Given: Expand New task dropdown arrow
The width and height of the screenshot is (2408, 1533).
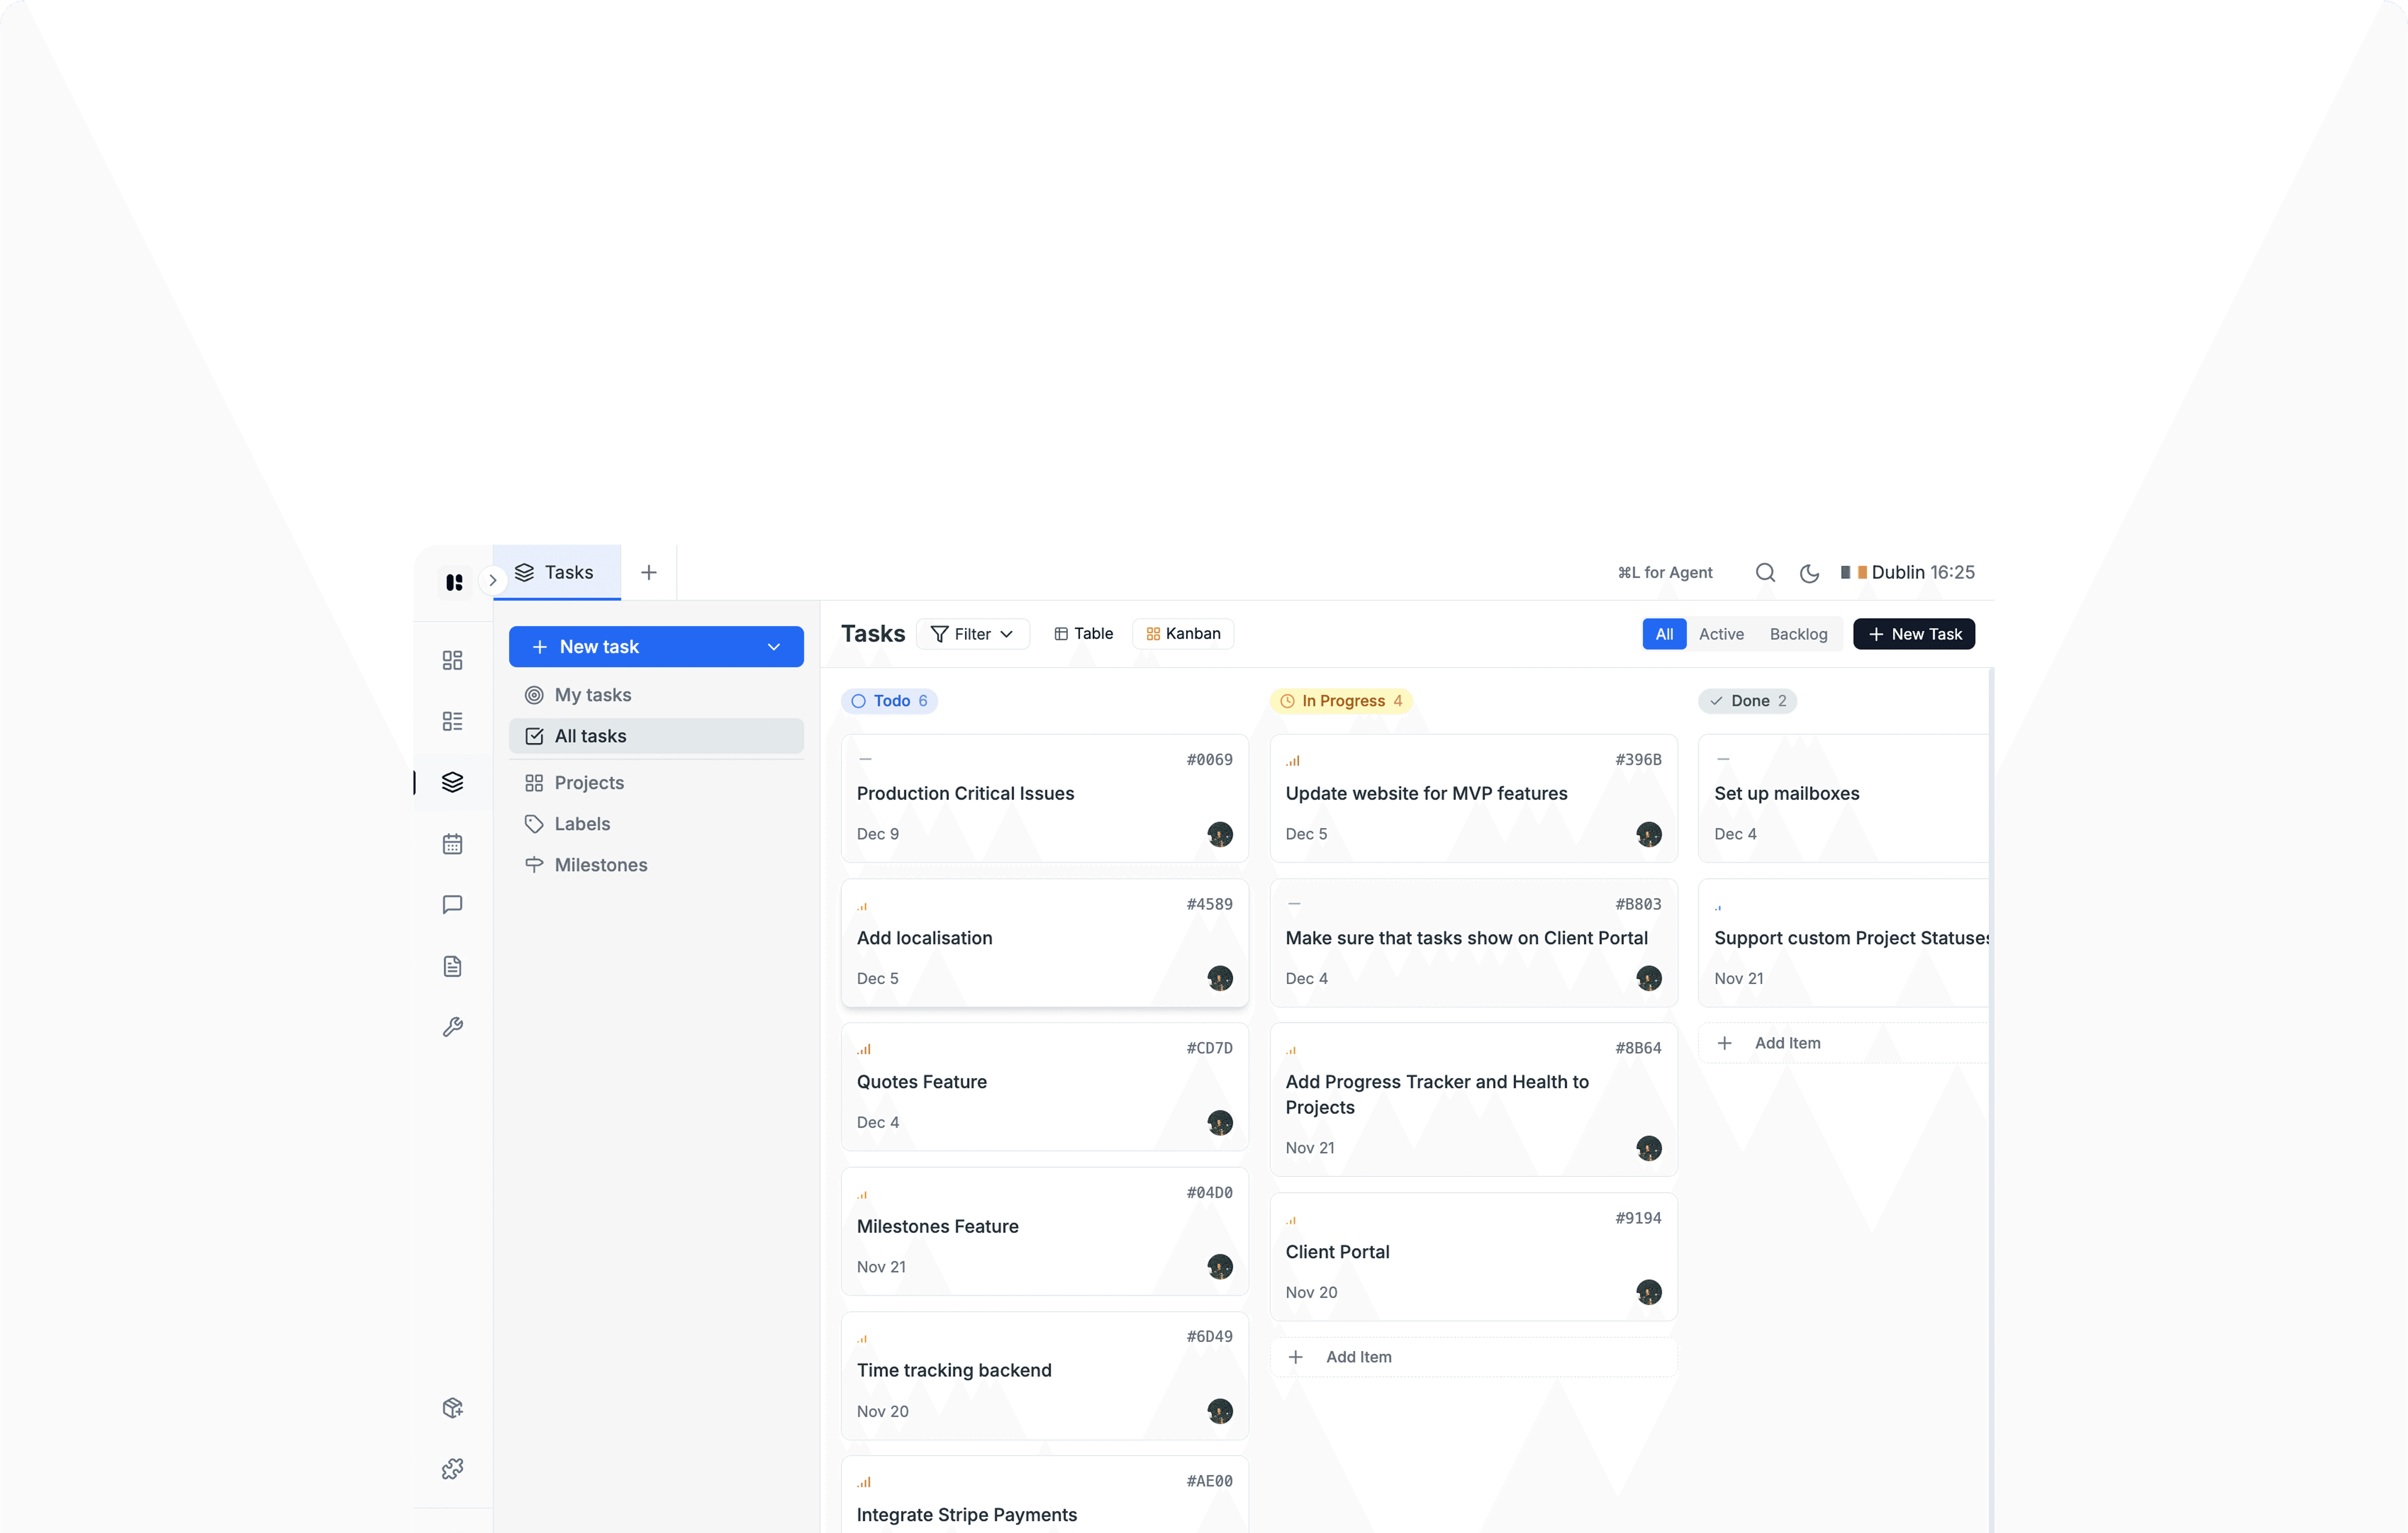Looking at the screenshot, I should (x=773, y=646).
